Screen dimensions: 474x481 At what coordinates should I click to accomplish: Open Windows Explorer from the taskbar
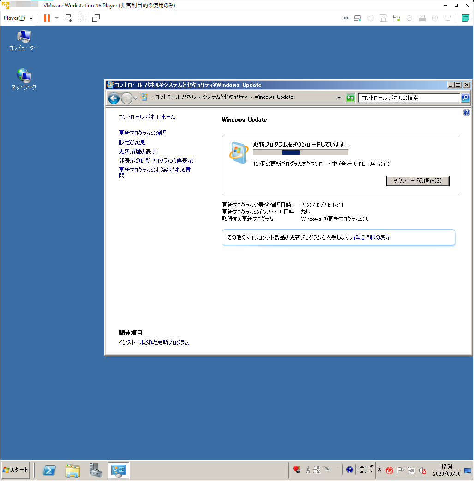point(72,470)
